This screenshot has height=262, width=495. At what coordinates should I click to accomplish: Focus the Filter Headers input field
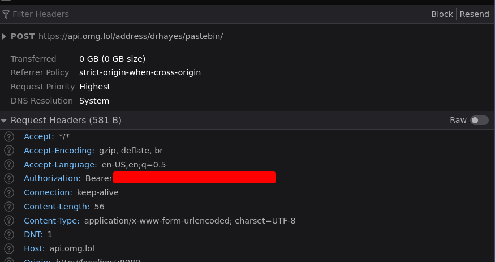pos(218,14)
